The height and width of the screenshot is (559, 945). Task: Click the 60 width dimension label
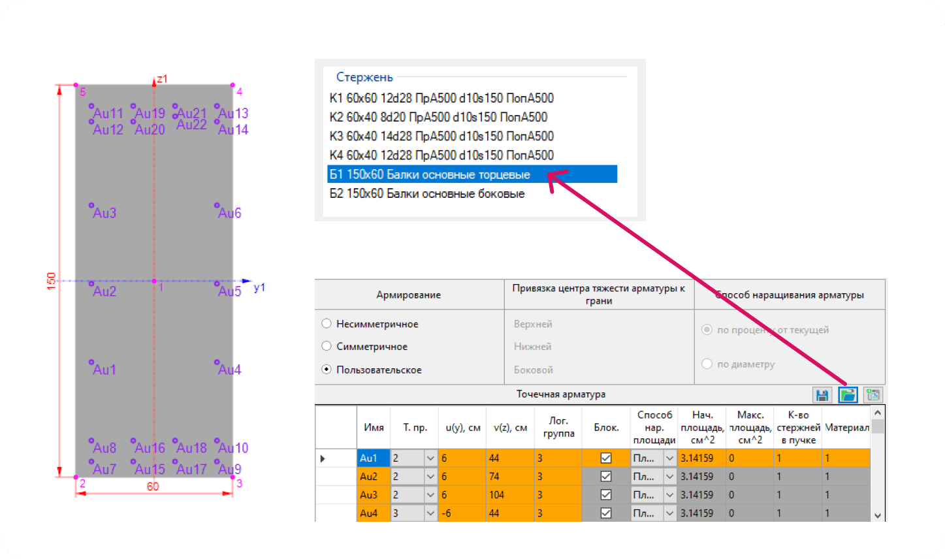pos(153,487)
